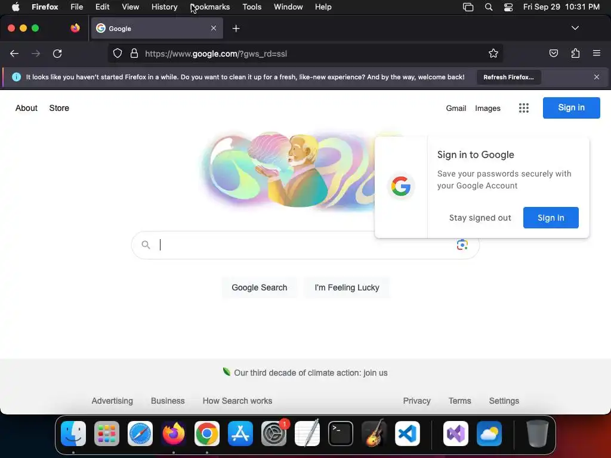Click the Refresh Firefox… button
This screenshot has width=611, height=458.
coord(508,77)
